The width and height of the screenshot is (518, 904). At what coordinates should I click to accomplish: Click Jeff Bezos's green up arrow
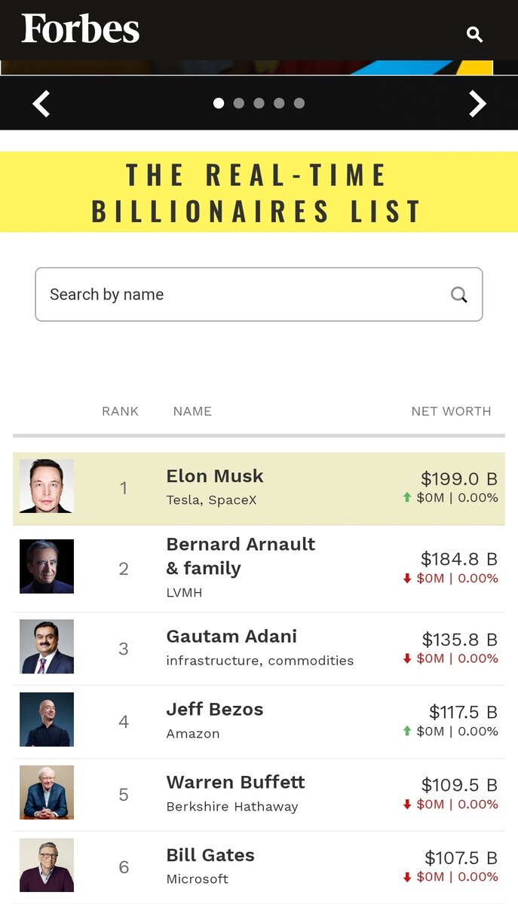pyautogui.click(x=407, y=731)
